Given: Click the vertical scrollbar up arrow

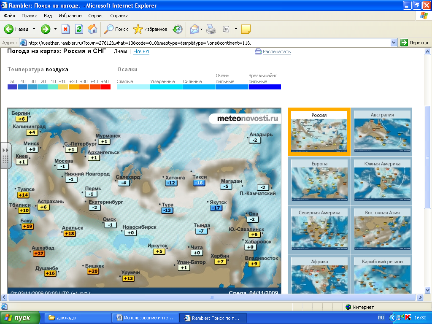Looking at the screenshot, I should pos(428,51).
